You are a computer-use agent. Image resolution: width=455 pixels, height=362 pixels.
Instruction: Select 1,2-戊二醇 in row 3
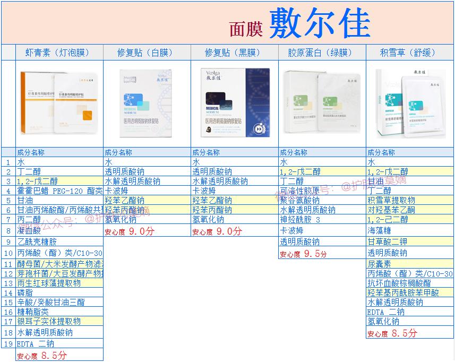[x=59, y=181]
